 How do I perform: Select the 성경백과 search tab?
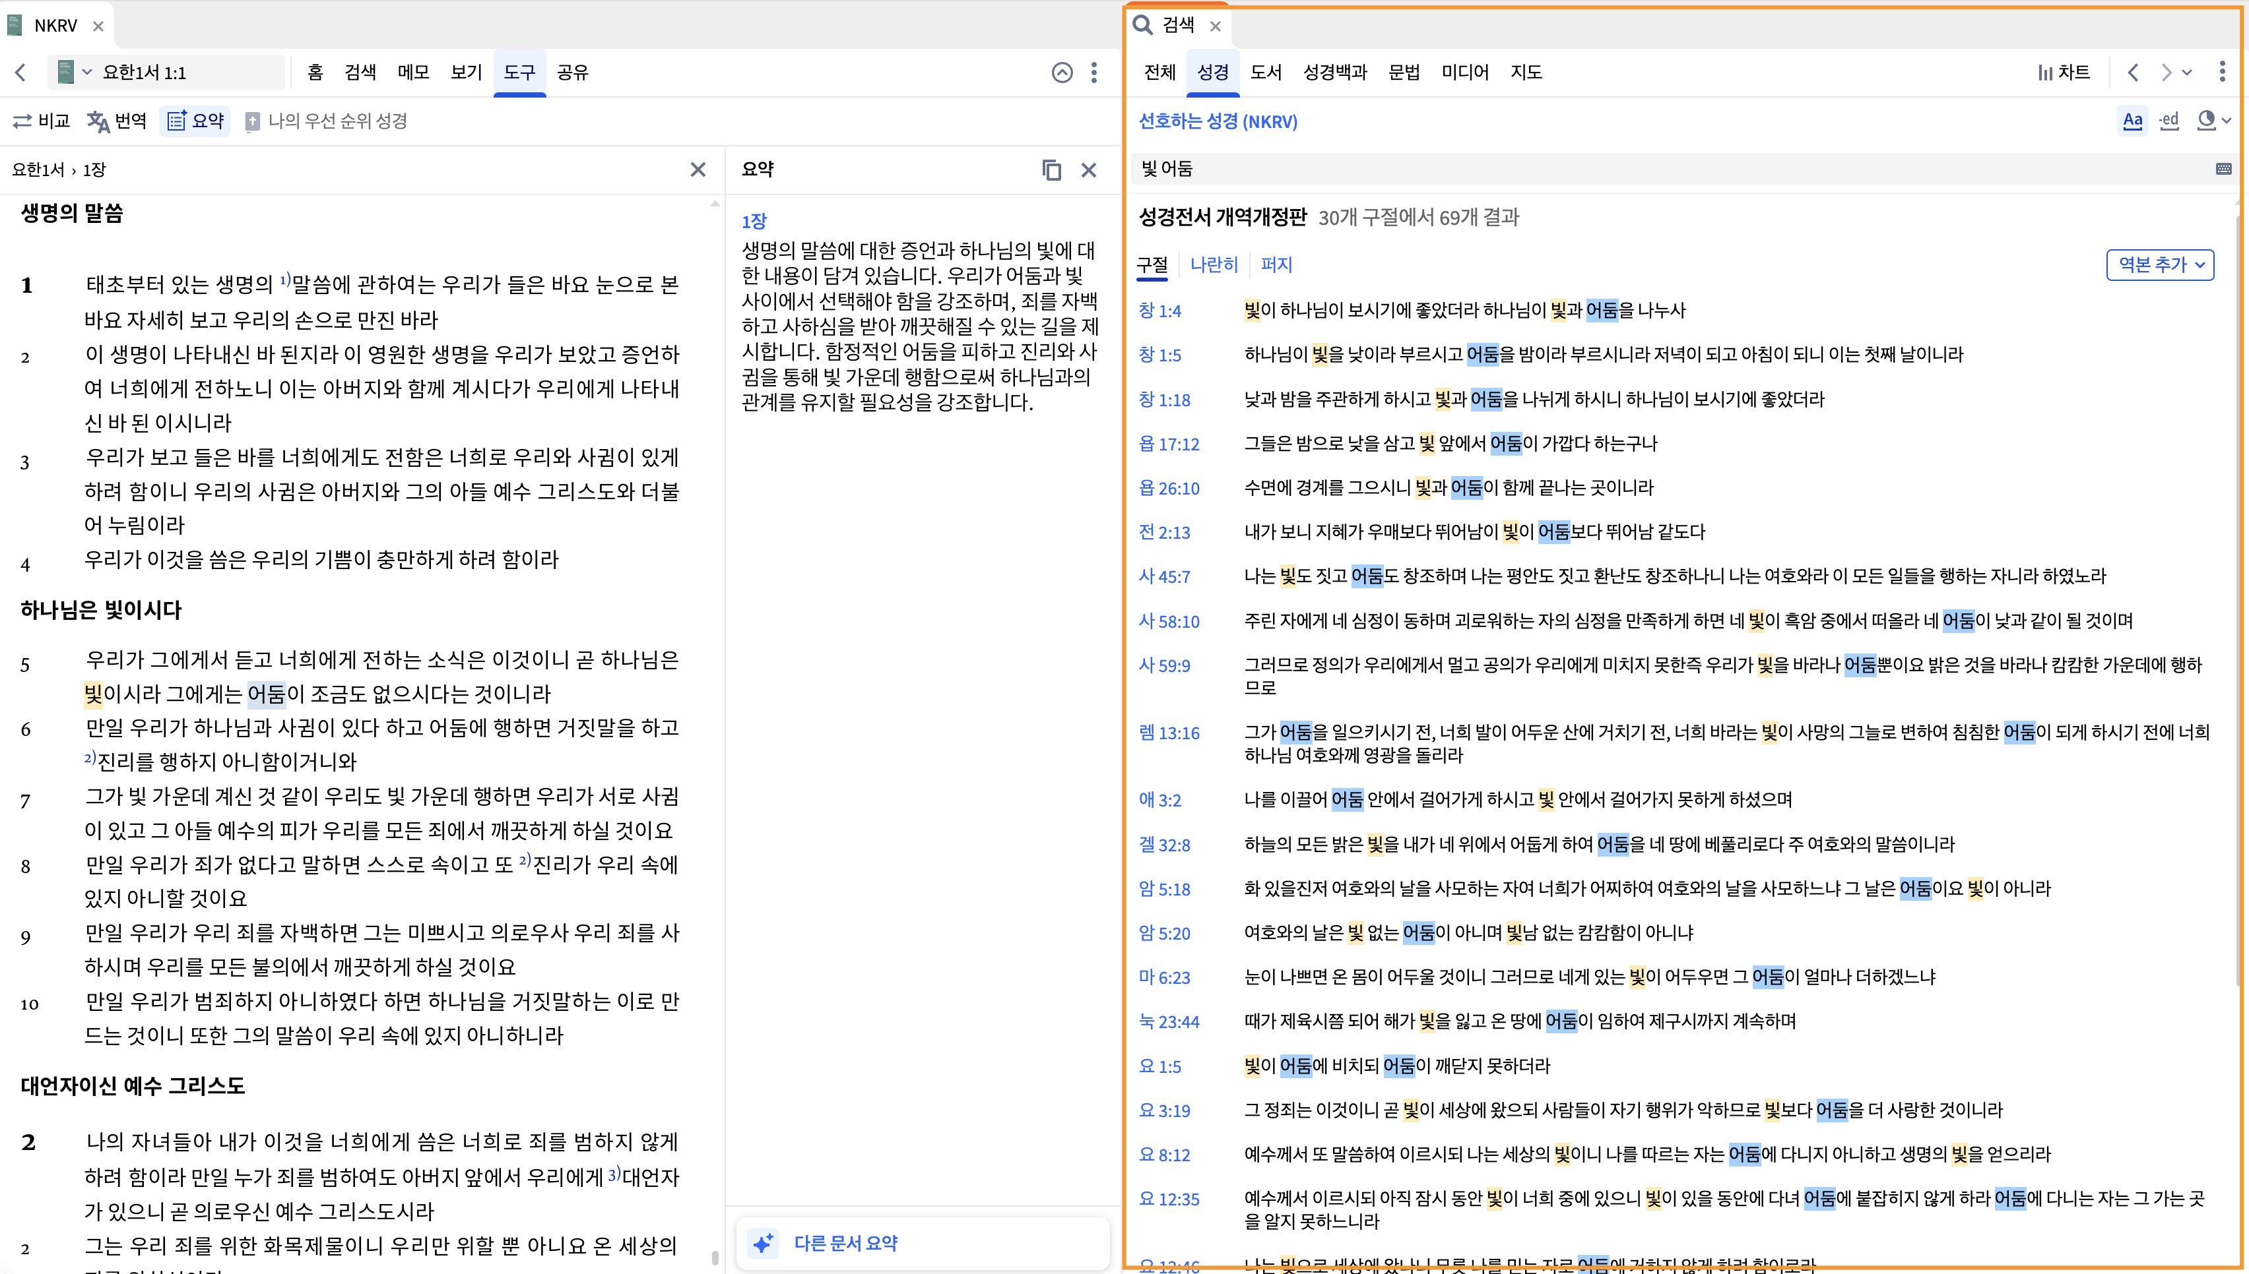1335,73
